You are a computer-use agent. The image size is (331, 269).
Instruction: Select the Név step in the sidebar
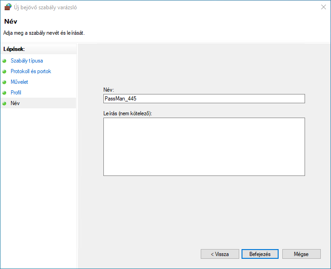point(15,103)
